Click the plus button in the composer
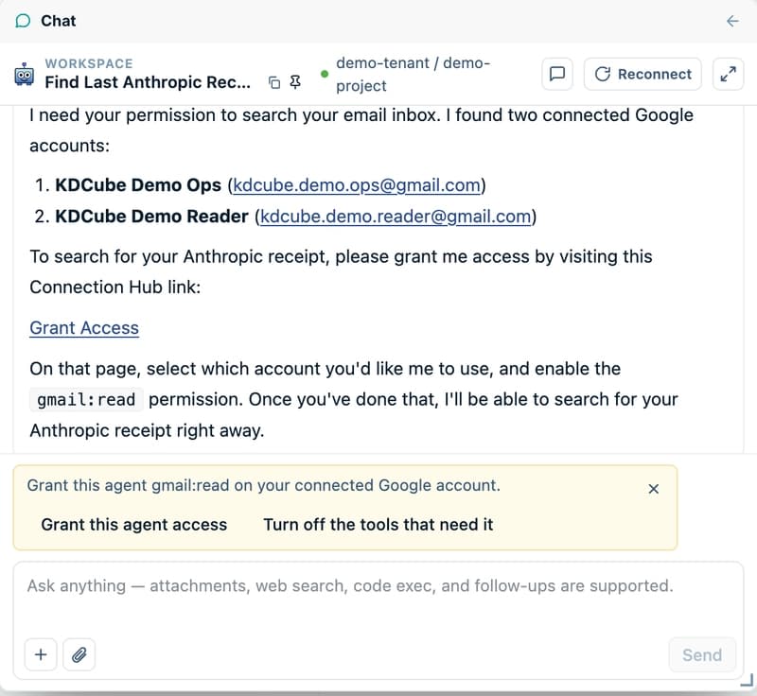This screenshot has height=696, width=757. click(41, 654)
